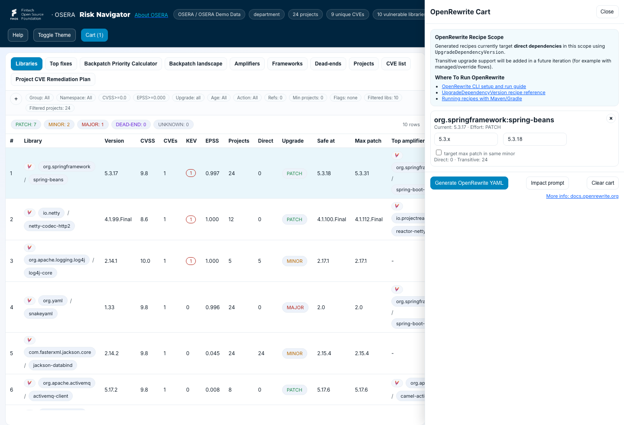Toggle the PATCH: 7 filter chip
This screenshot has width=624, height=425.
(26, 124)
